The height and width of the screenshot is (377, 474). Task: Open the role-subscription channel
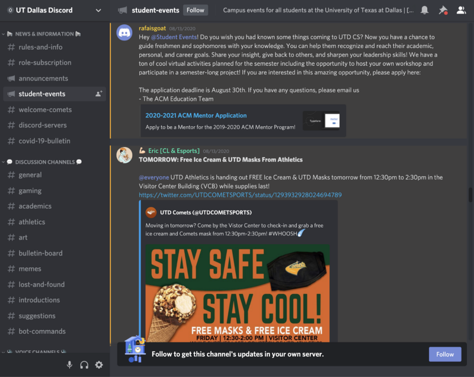click(55, 63)
